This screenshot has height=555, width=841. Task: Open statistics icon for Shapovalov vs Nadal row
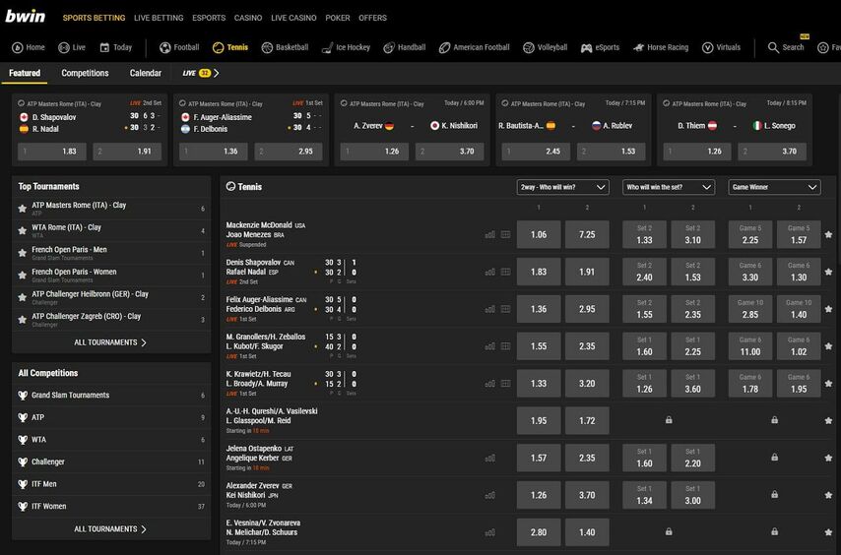click(x=489, y=273)
